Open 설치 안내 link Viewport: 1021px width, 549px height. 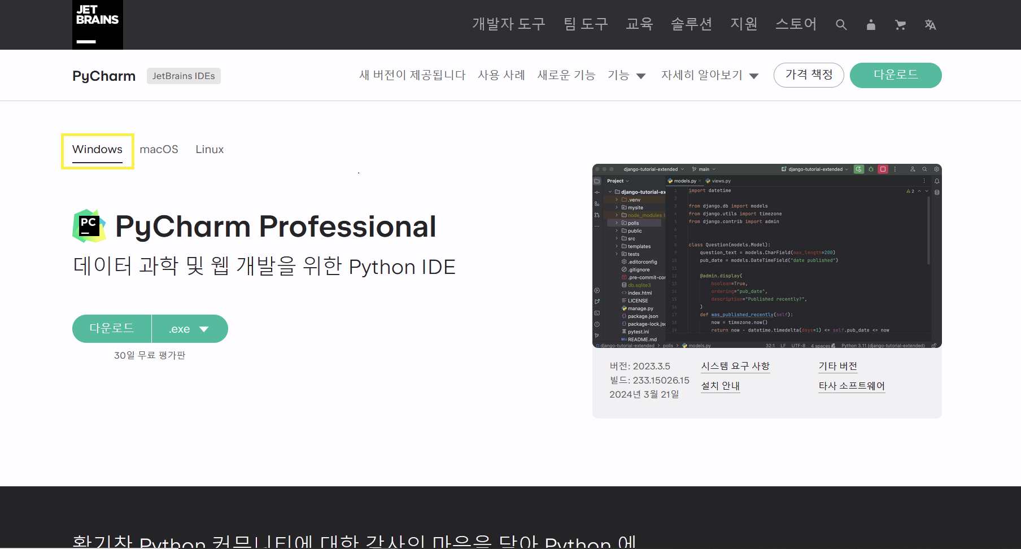[x=720, y=386]
